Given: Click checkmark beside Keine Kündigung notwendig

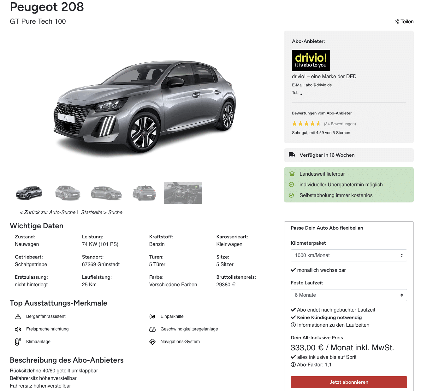Looking at the screenshot, I should coord(293,317).
